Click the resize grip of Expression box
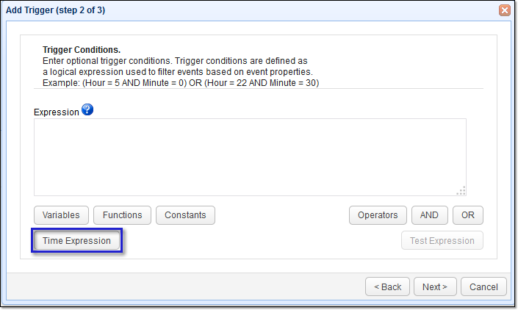The image size is (518, 310). click(x=461, y=191)
